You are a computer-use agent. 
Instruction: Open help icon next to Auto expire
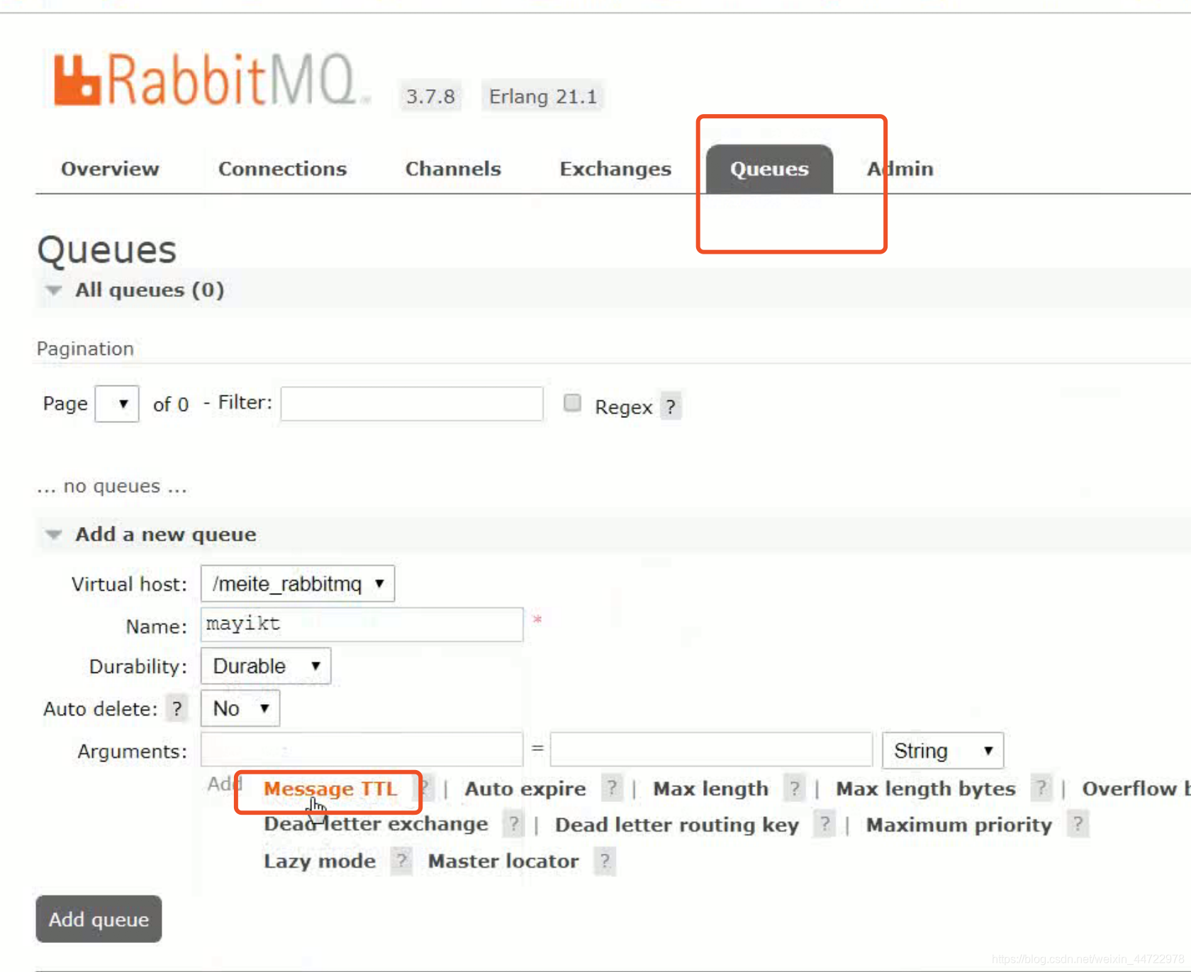click(612, 788)
